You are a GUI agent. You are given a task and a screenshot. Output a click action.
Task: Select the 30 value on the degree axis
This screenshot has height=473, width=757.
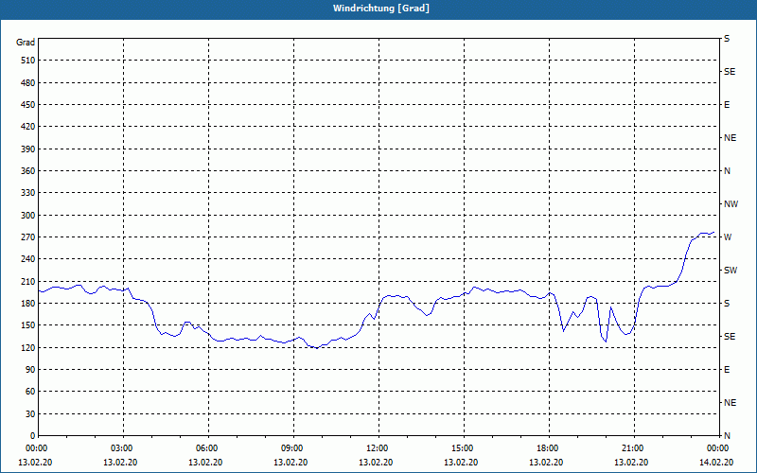[30, 413]
